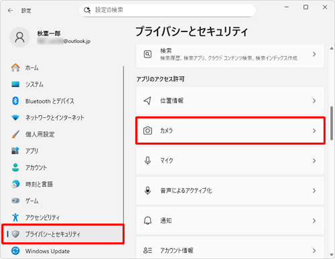Click the user profile avatar
This screenshot has width=335, height=259.
[19, 37]
